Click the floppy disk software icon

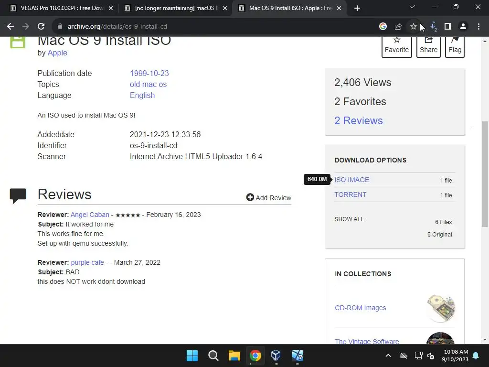[x=18, y=42]
